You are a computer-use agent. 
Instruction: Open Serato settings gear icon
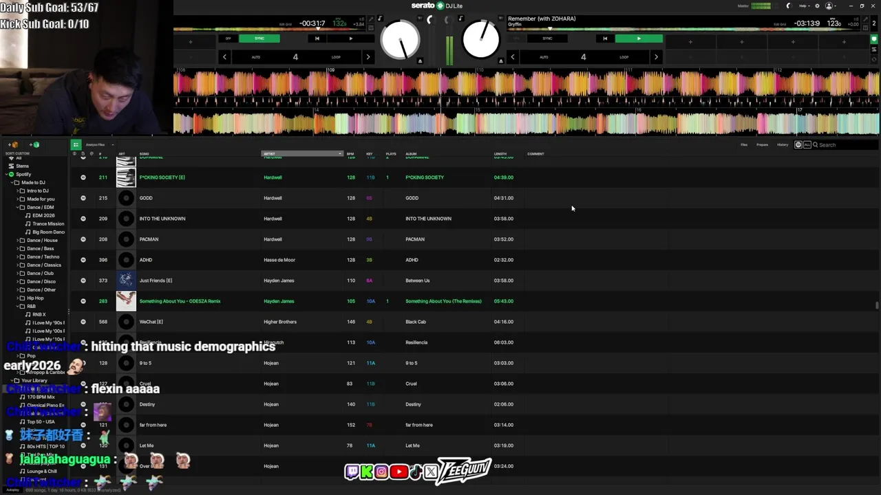point(817,5)
